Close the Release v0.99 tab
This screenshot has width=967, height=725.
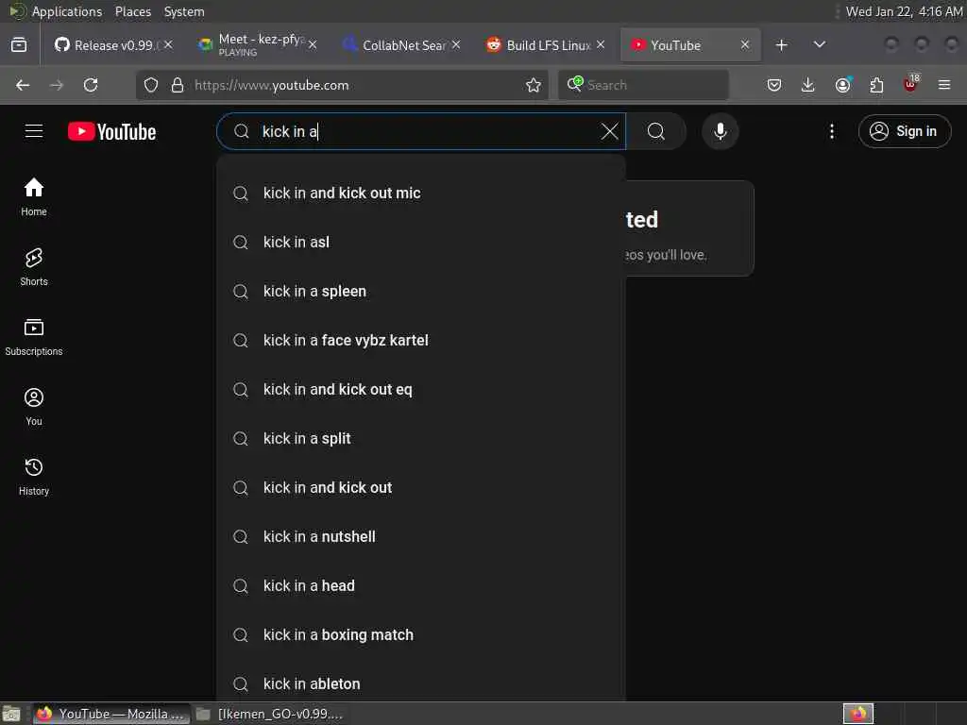pyautogui.click(x=168, y=45)
